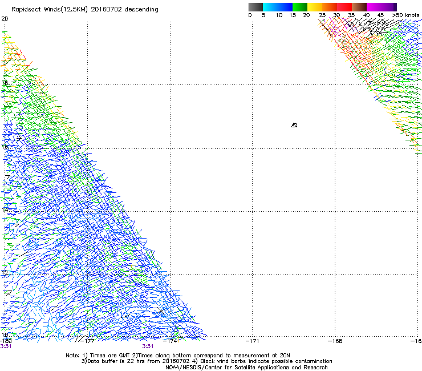
Task: Click the 'NOAA/NESDIS/Center for Satellite Applications' credit
Action: click(246, 368)
